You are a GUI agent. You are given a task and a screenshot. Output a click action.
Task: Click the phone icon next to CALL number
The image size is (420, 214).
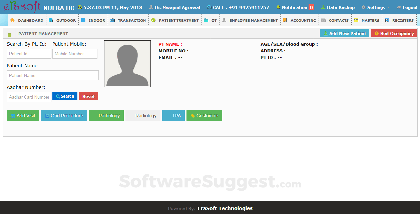[209, 7]
